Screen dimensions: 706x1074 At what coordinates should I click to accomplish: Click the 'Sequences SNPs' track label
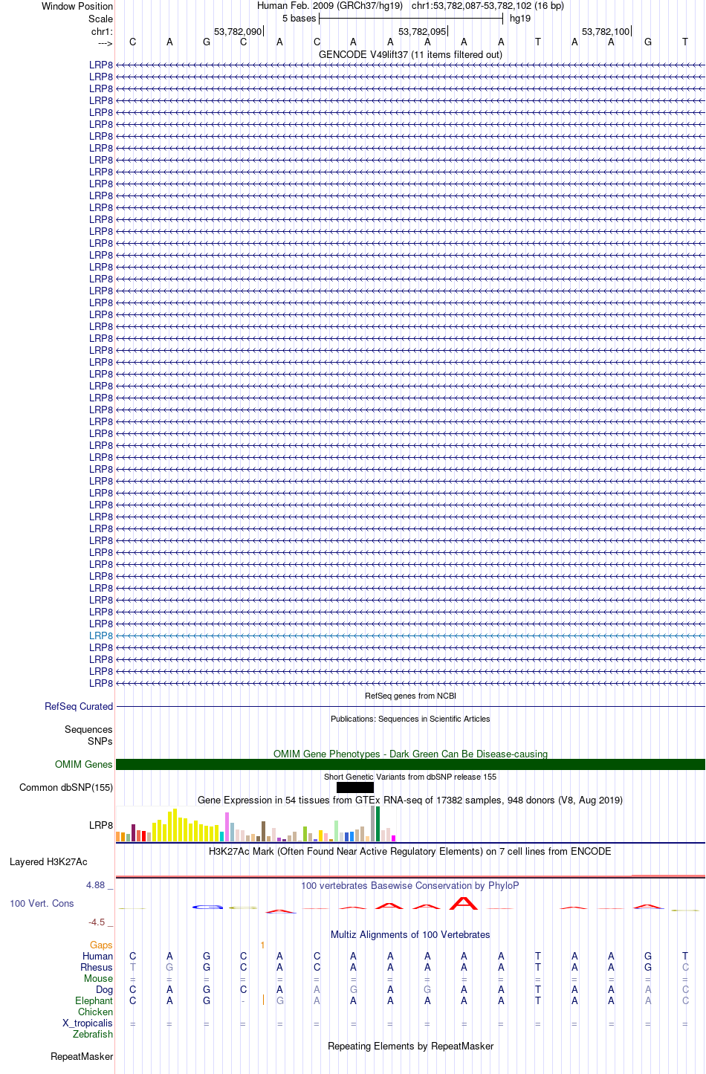pos(88,735)
